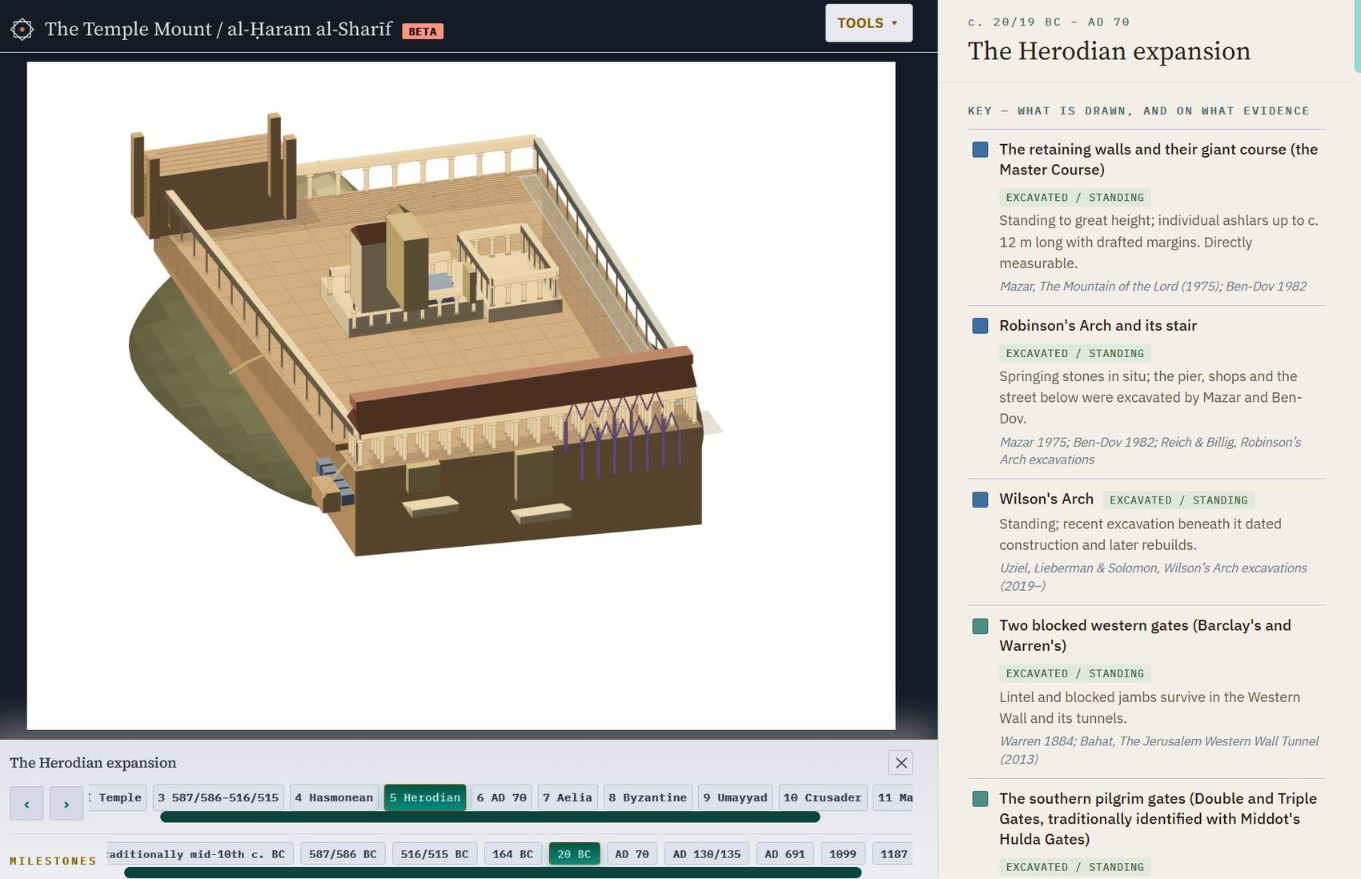Advance to the next period with right chevron
The image size is (1361, 879).
coord(66,804)
